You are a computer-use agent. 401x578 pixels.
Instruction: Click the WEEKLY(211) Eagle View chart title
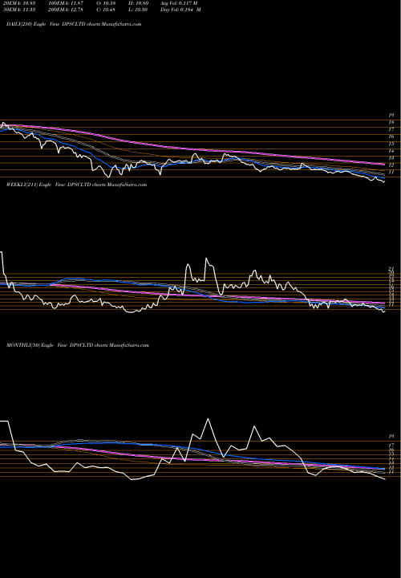coord(77,185)
